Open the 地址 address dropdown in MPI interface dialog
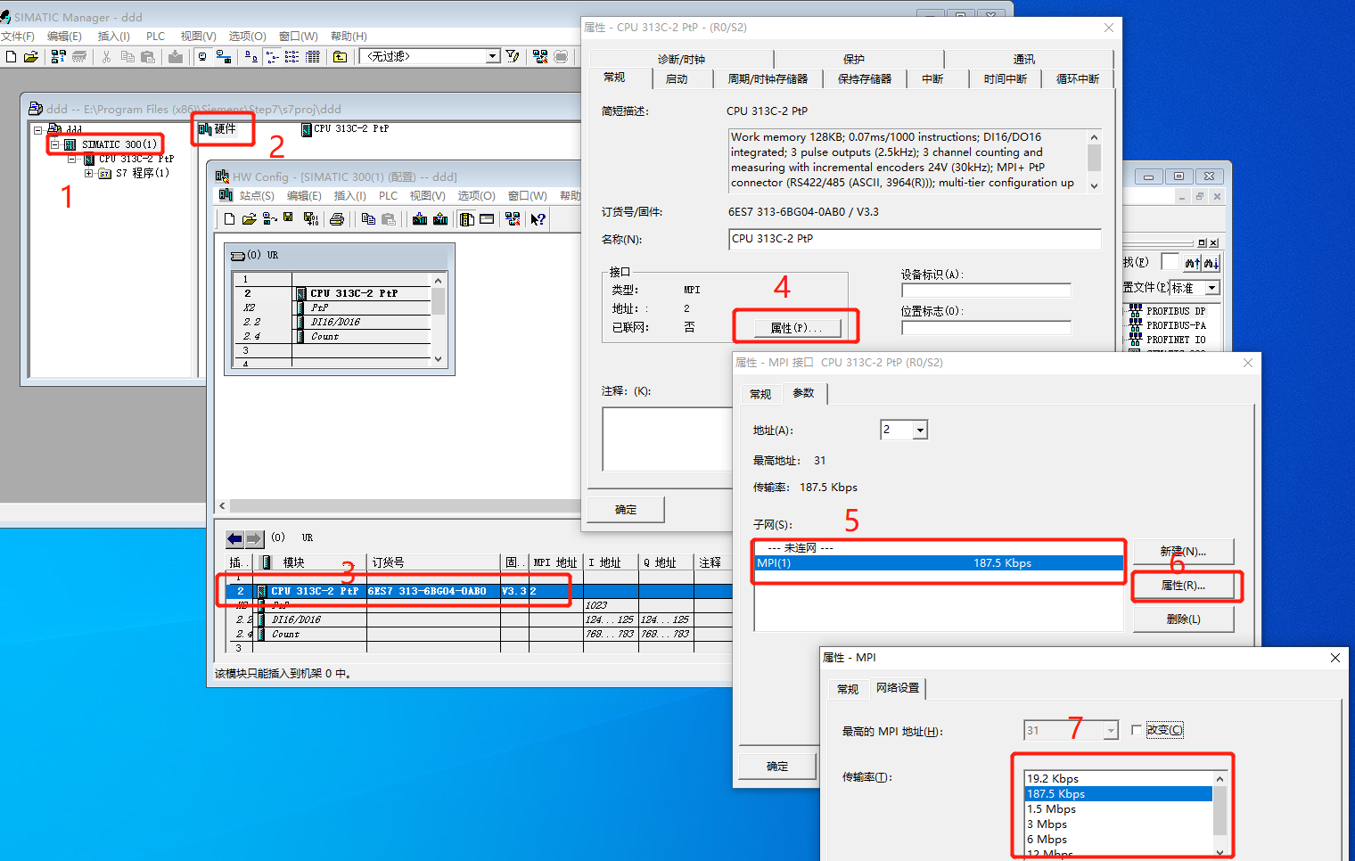This screenshot has height=861, width=1355. pyautogui.click(x=920, y=430)
